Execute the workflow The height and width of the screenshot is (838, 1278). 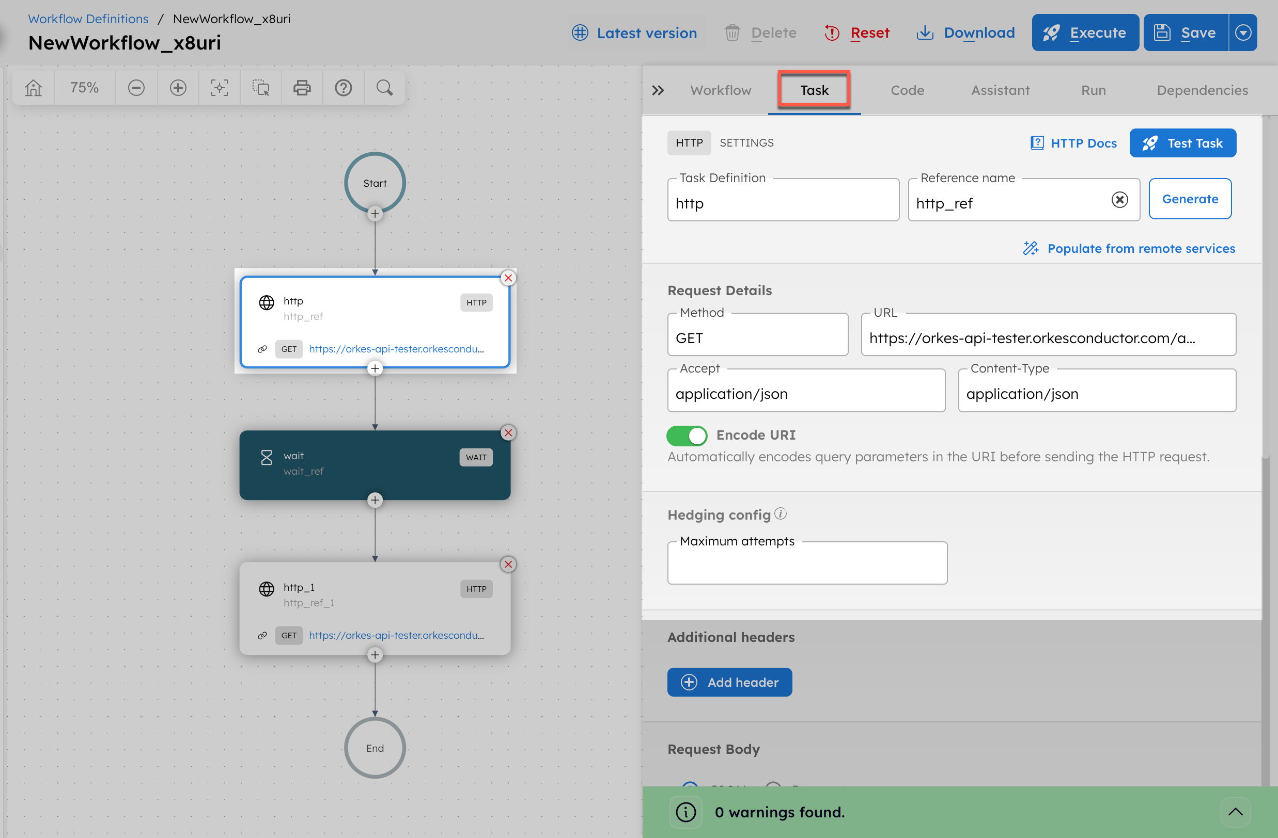click(1085, 32)
